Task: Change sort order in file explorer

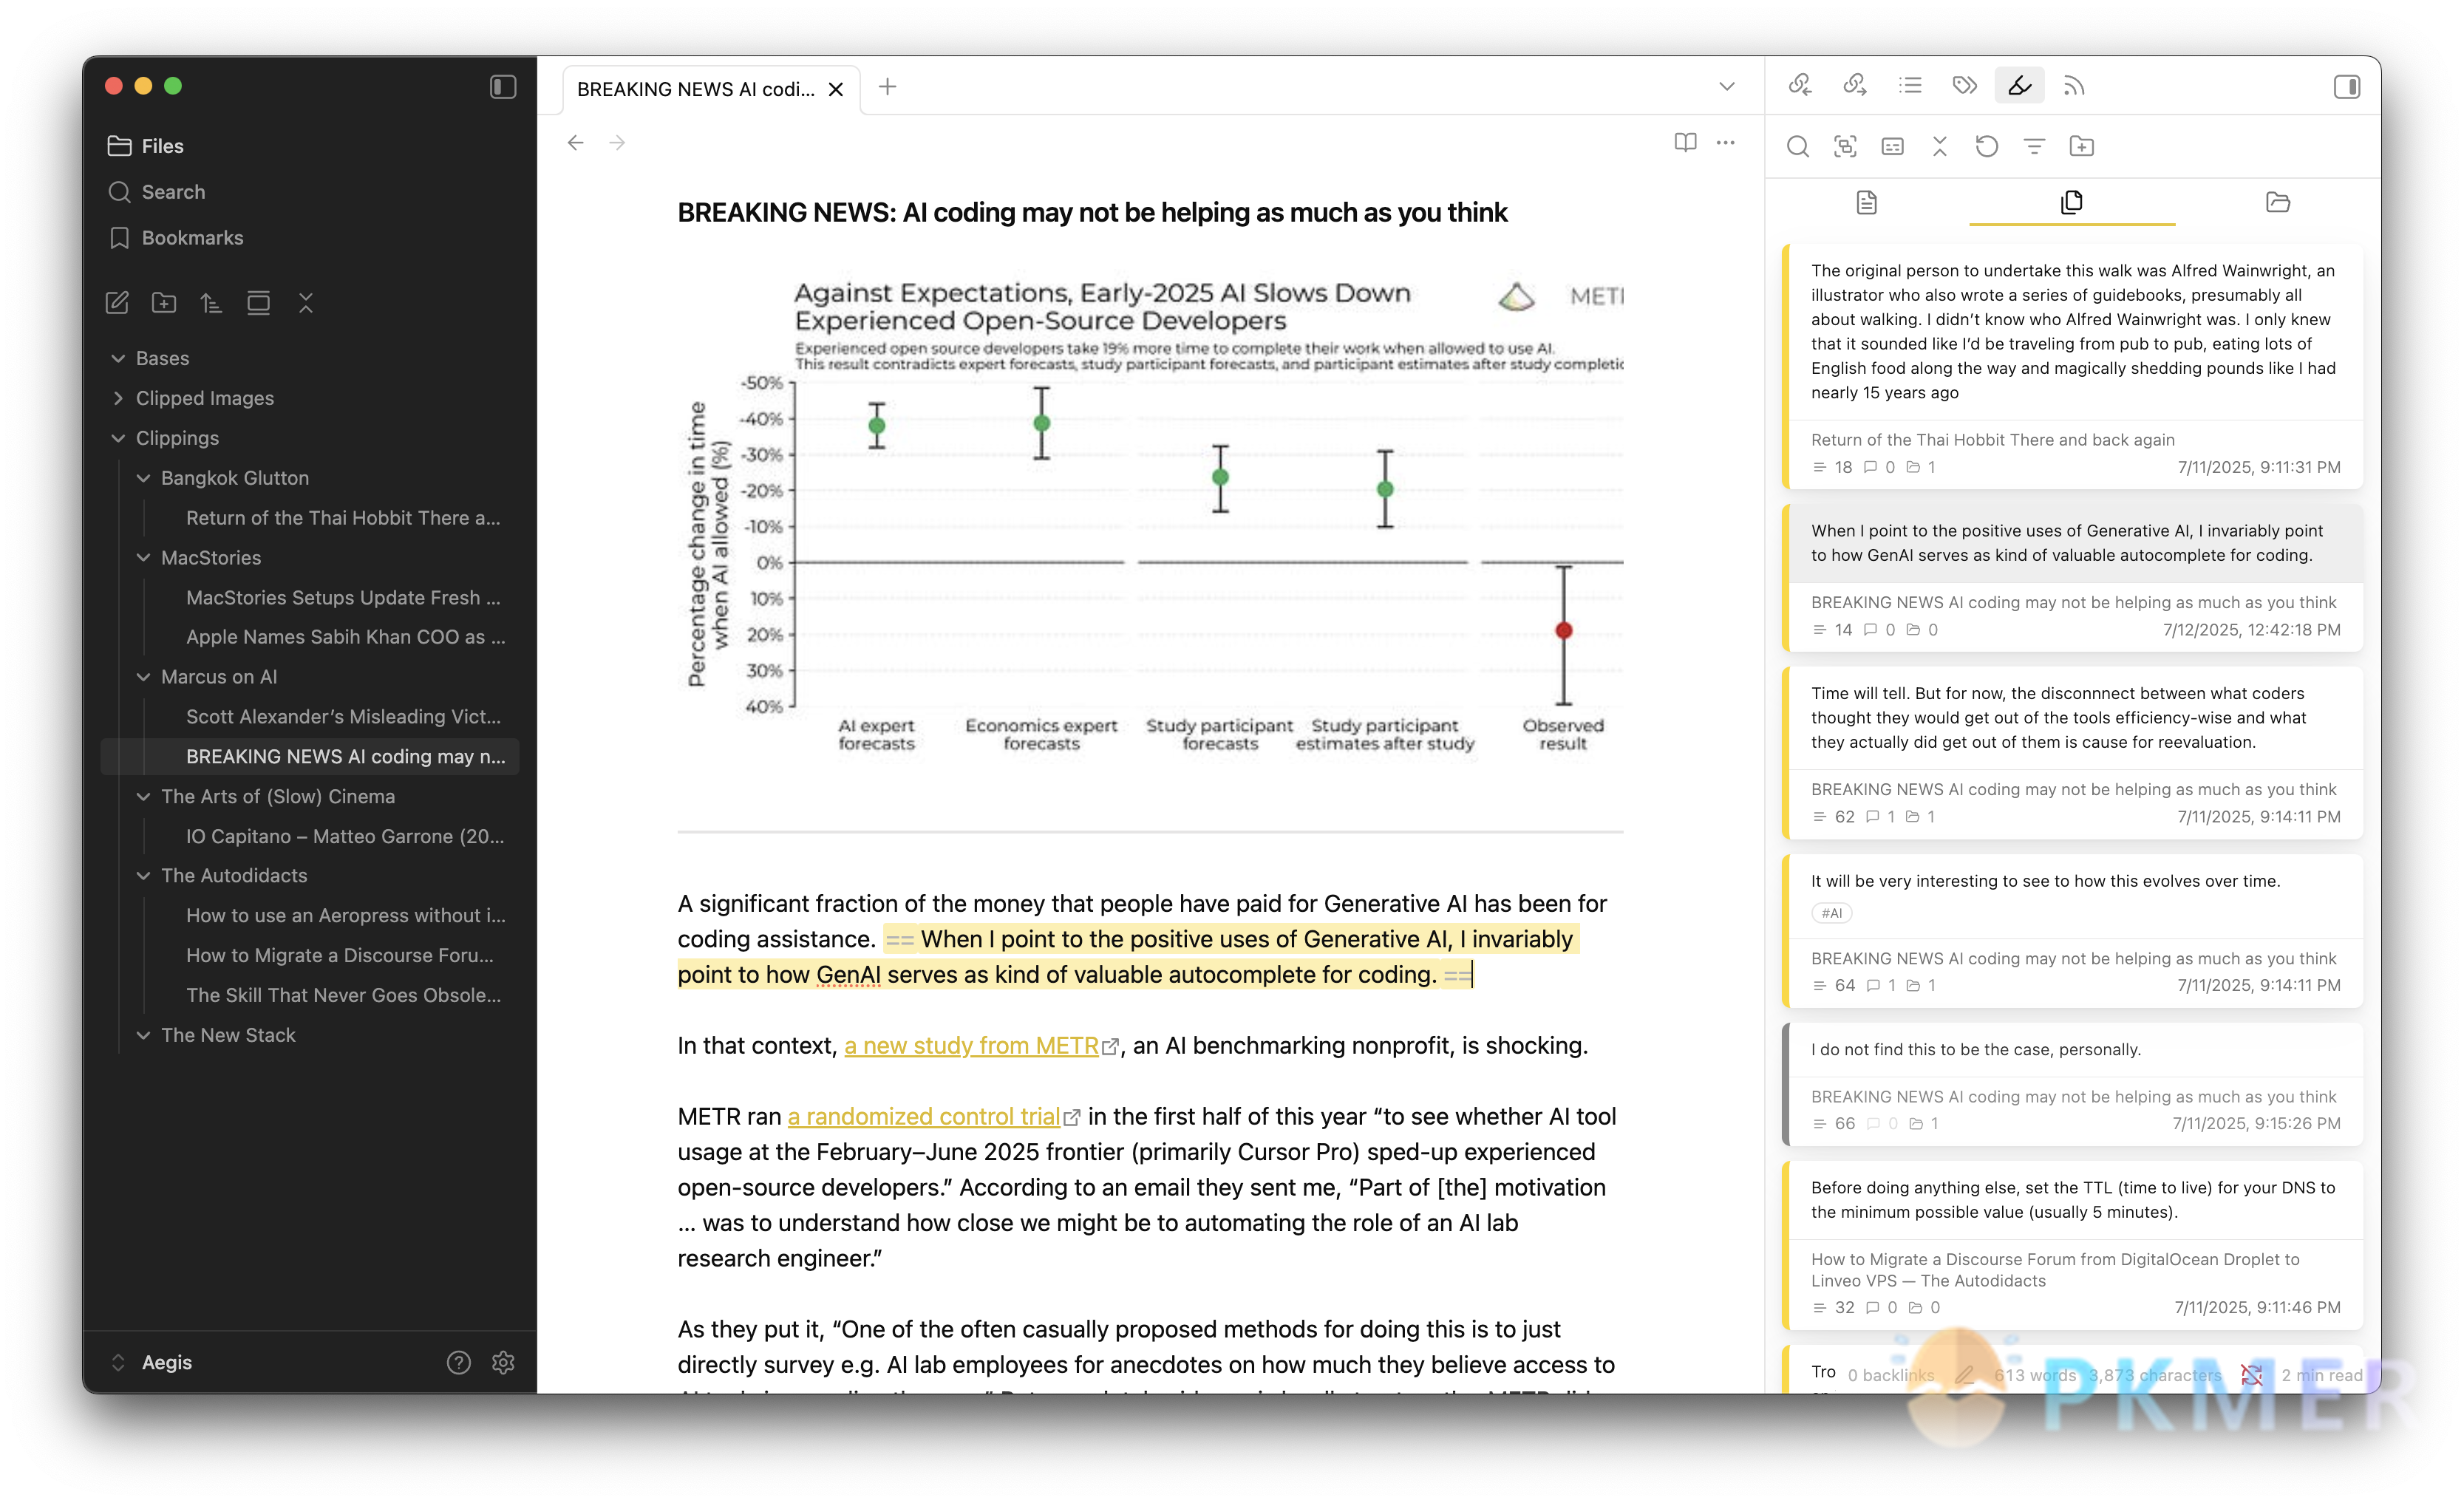Action: click(211, 303)
